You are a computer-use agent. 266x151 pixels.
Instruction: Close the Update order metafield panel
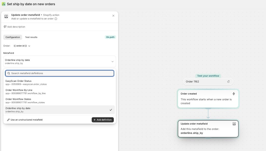click(x=113, y=16)
